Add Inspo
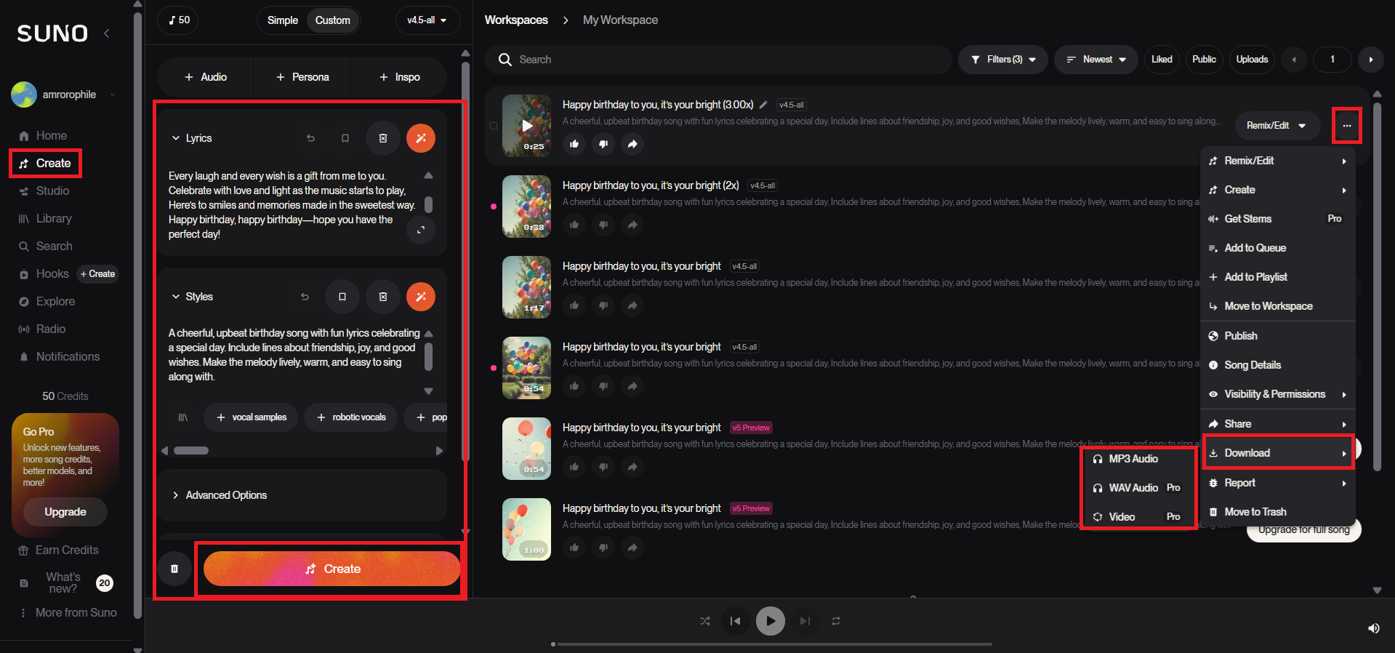The width and height of the screenshot is (1395, 653). (x=399, y=77)
